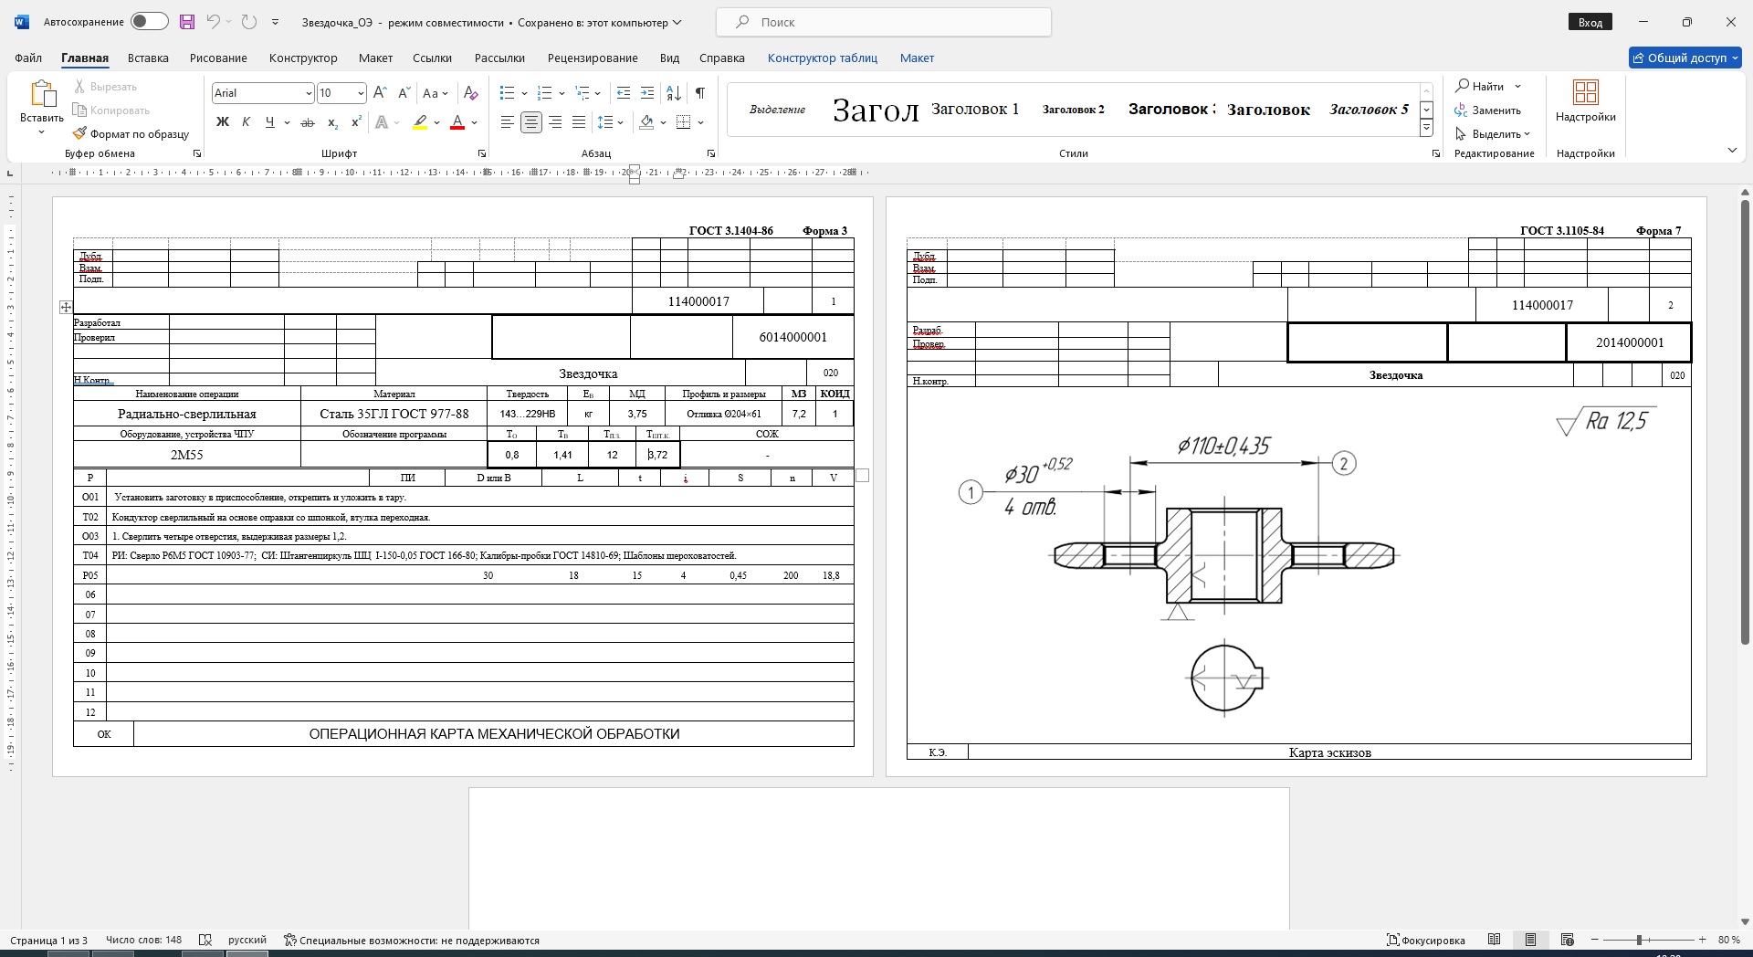The image size is (1753, 957).
Task: Click the Format Painter brush icon
Action: pos(80,133)
